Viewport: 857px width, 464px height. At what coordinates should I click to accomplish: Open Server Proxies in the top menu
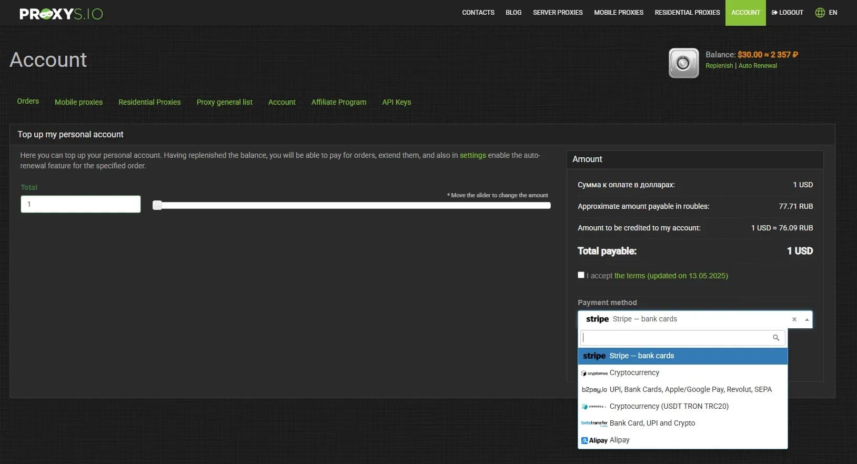click(x=558, y=13)
